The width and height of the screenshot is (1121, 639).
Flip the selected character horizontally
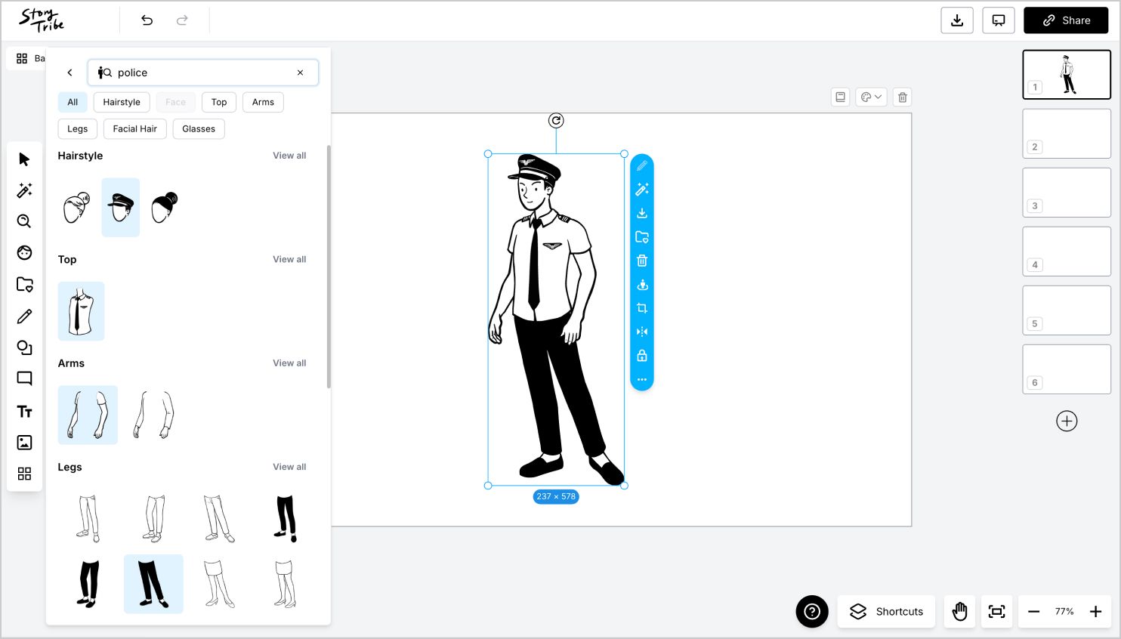point(641,332)
